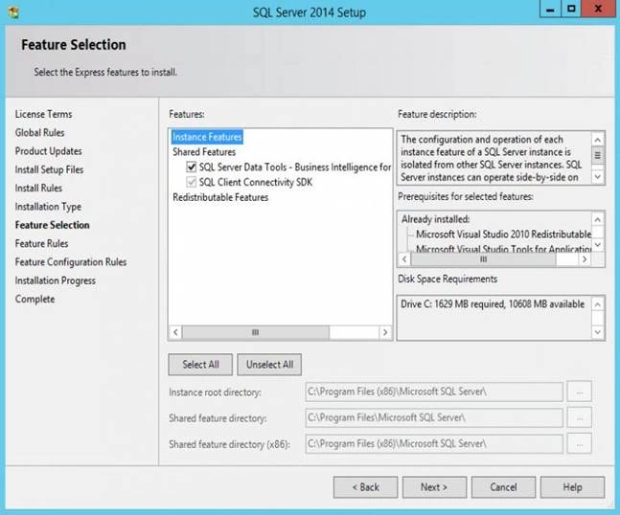Screen dimensions: 620x515
Task: Toggle SQL Server Data Tools checkbox
Action: point(192,168)
